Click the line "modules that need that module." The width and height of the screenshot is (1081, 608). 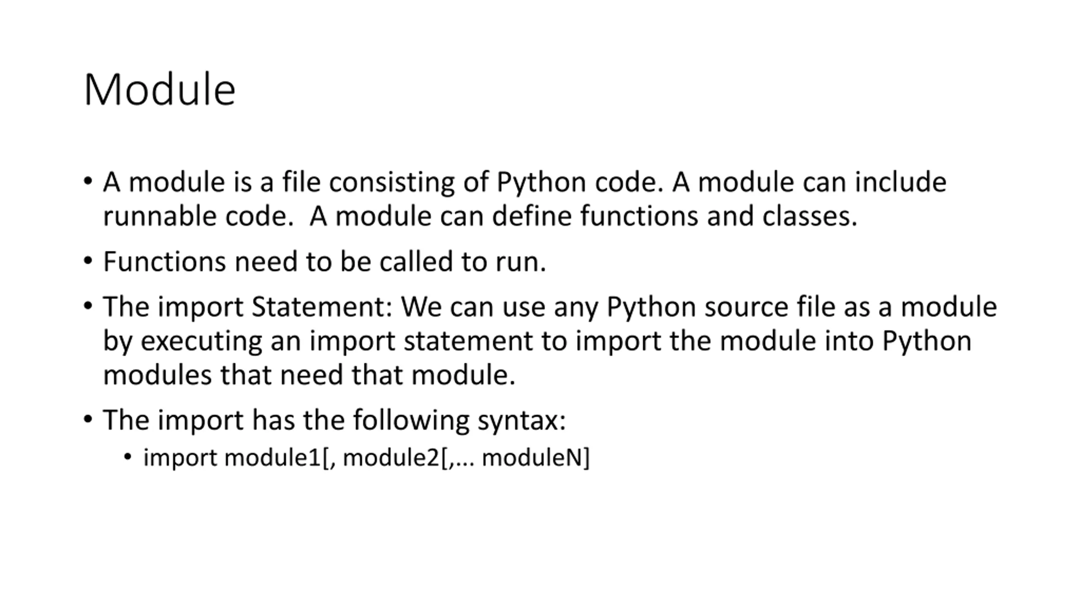(x=309, y=375)
